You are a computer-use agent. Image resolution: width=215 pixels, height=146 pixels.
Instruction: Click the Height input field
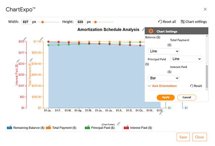coord(80,22)
